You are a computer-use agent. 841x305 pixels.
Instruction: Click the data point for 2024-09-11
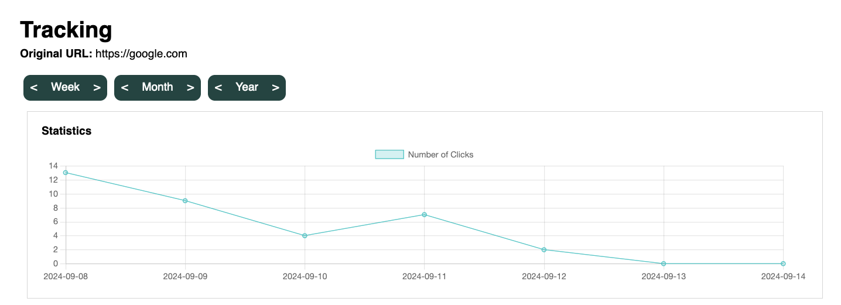click(424, 215)
